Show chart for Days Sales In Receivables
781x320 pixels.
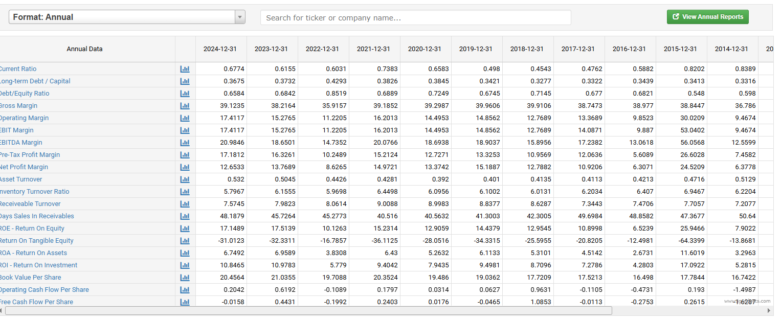click(185, 216)
